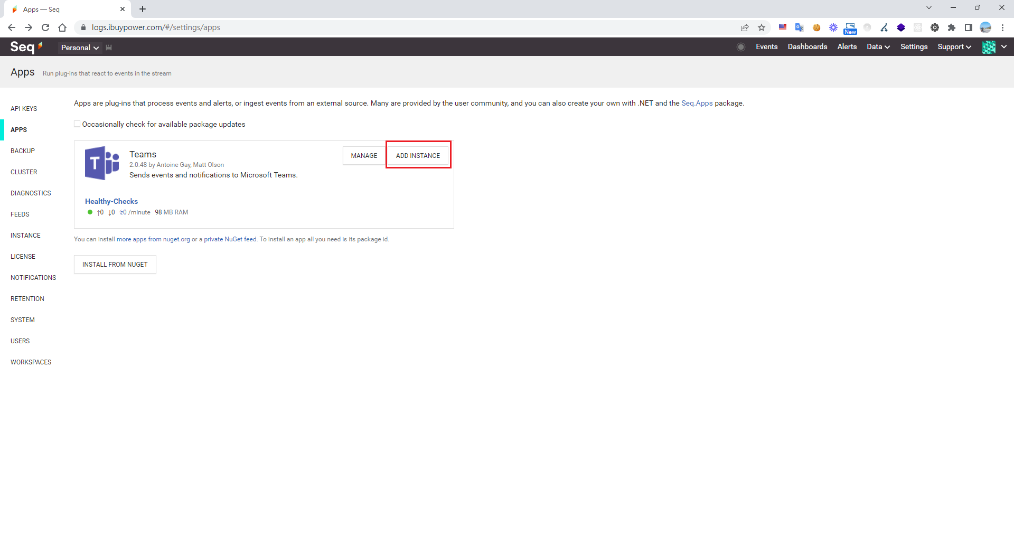Click Install From NuGet button

point(115,265)
